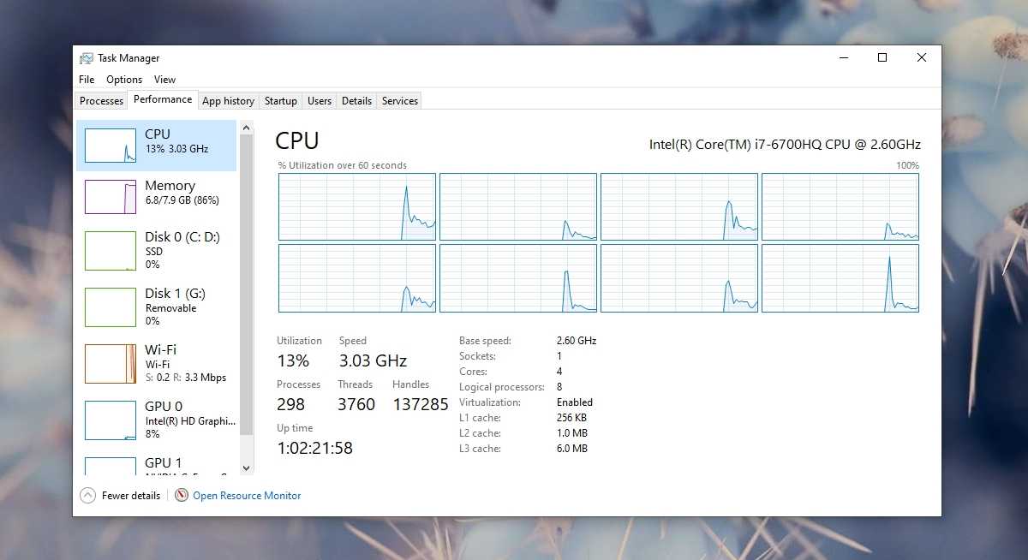Click sidebar scrollbar up arrow

tap(247, 128)
